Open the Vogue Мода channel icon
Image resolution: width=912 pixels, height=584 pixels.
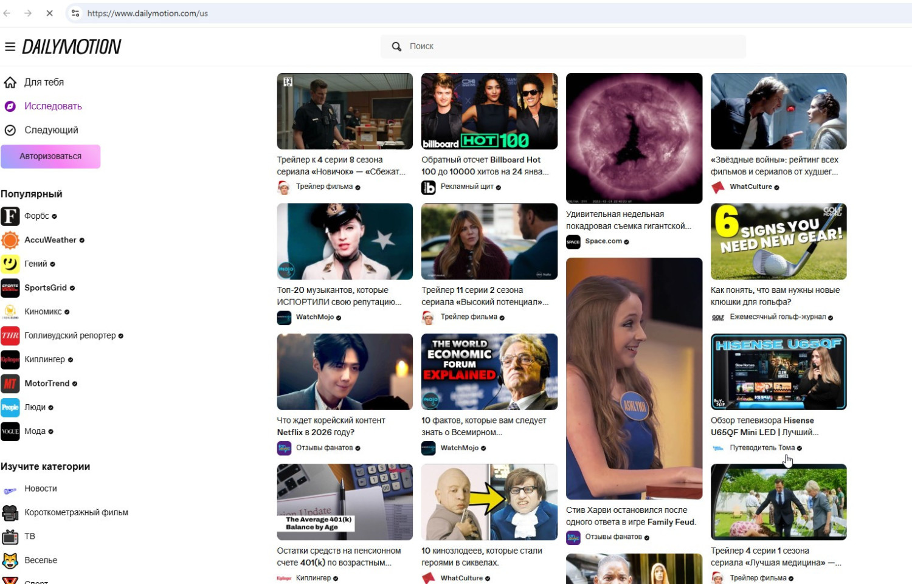pyautogui.click(x=10, y=431)
